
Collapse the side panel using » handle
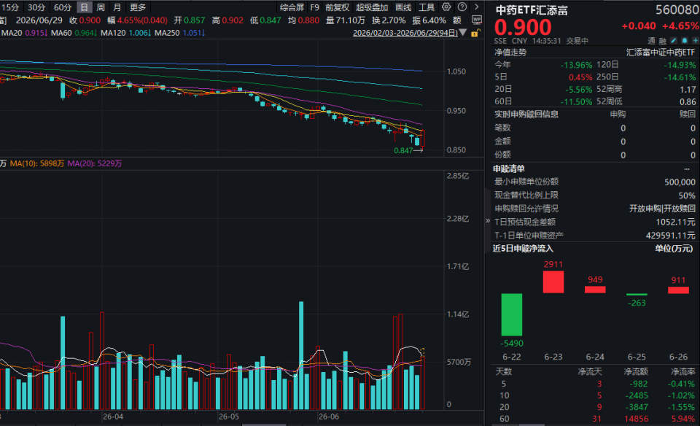click(488, 220)
